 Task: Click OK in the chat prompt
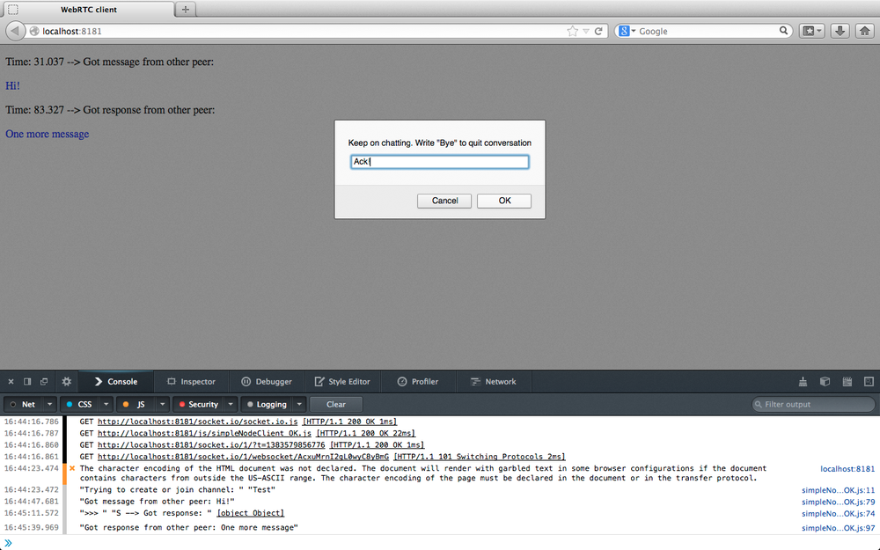[504, 201]
